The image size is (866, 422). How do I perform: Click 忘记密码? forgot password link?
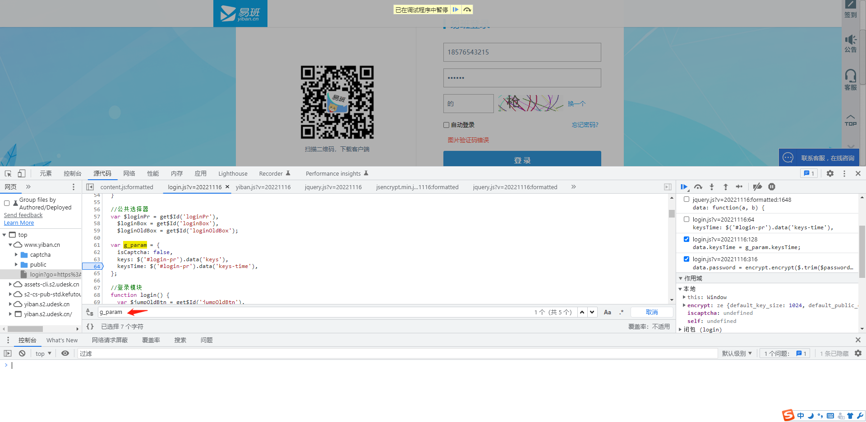[585, 125]
